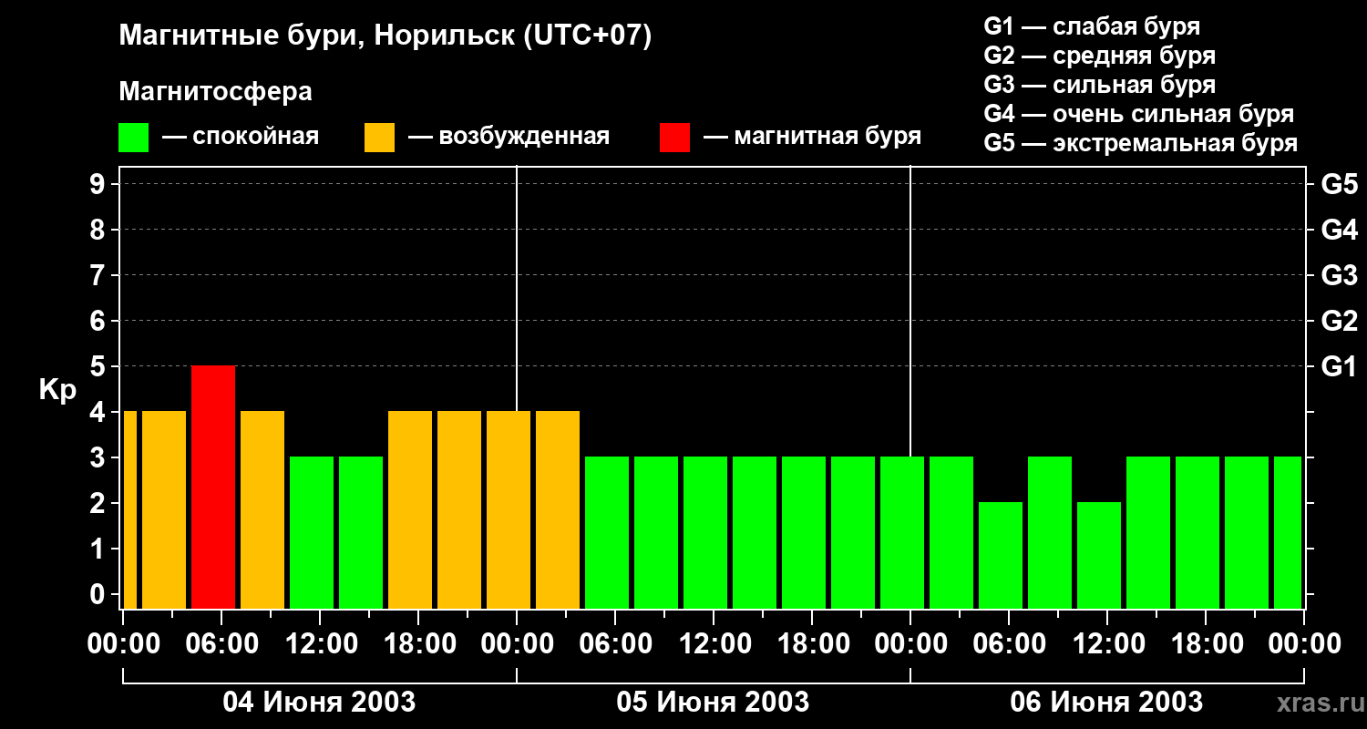Click the green bar above 18:00 on 05 Июня
The image size is (1367, 729).
(804, 532)
